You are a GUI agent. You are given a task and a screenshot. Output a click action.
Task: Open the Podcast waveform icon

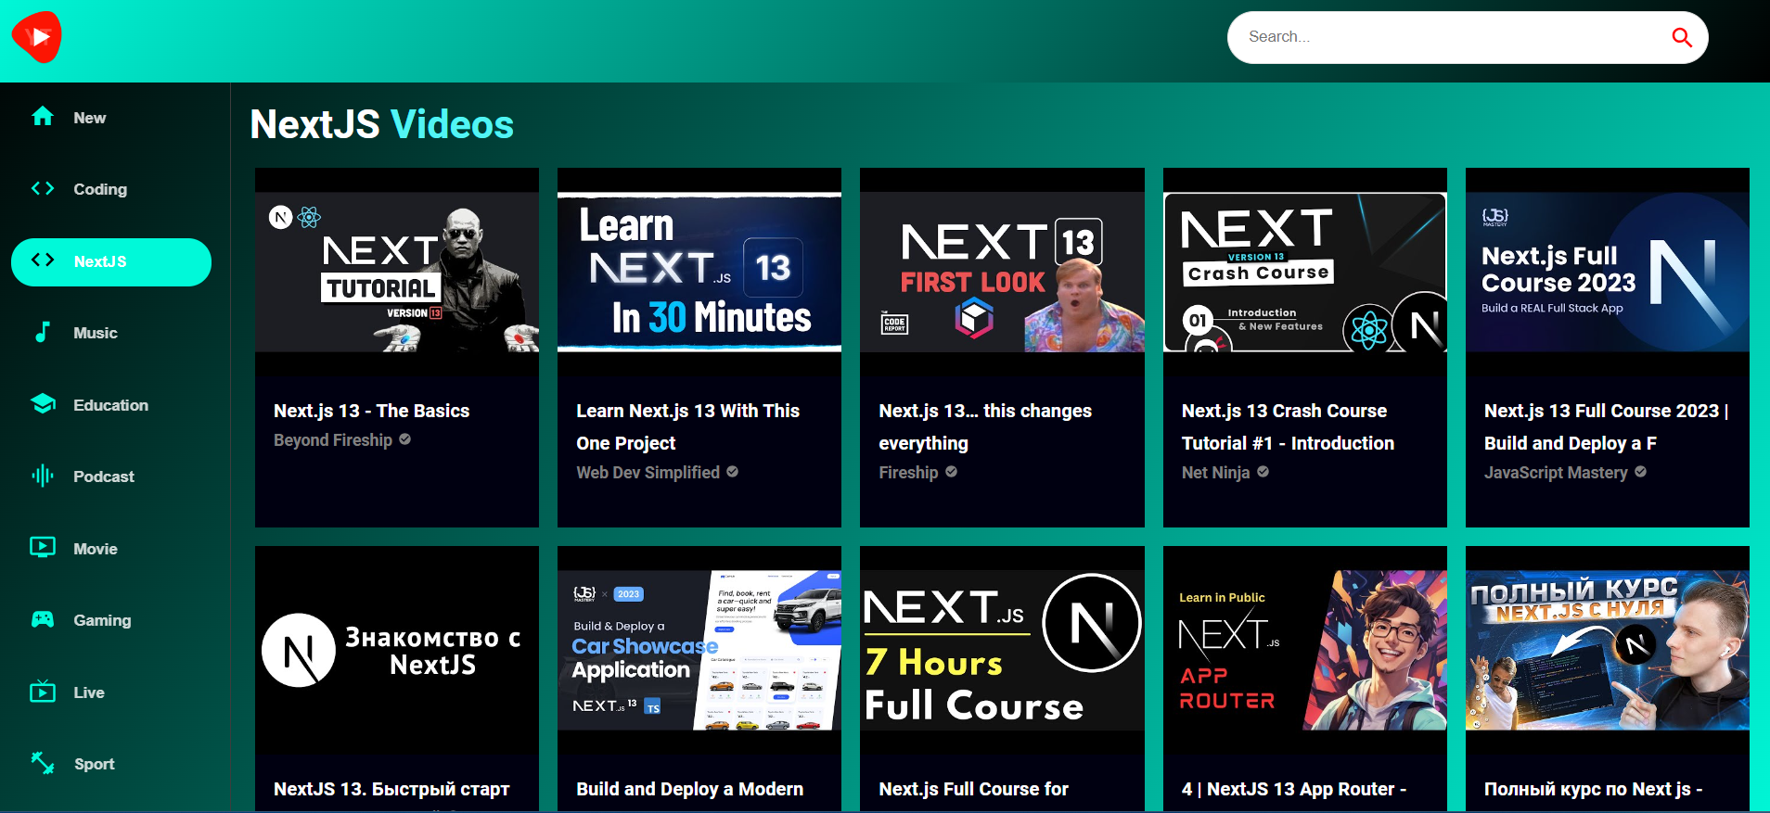click(x=43, y=476)
